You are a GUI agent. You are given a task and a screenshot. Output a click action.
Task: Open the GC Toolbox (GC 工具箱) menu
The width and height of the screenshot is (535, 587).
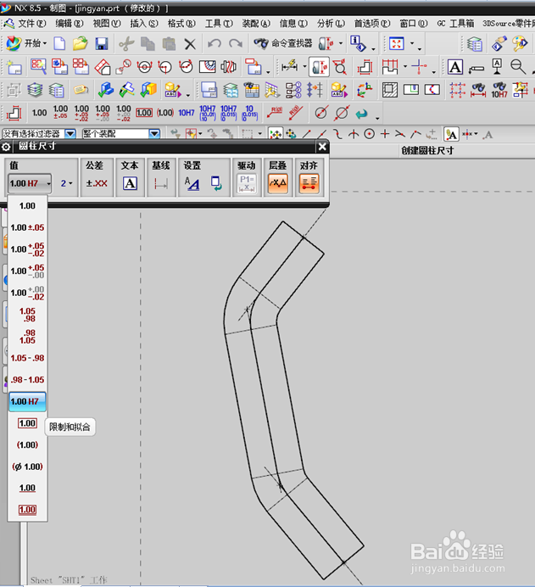455,23
